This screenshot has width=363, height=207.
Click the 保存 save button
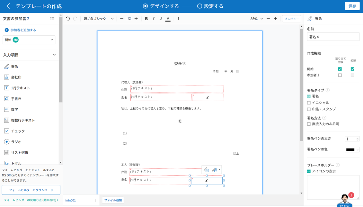(352, 6)
